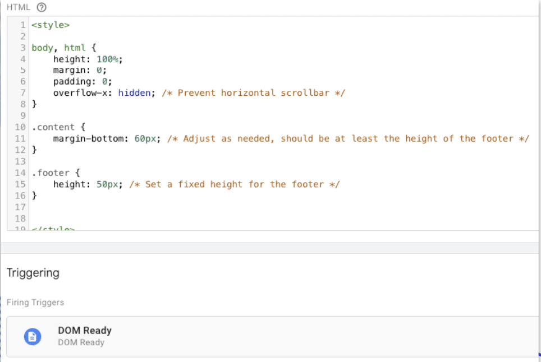Click the '.content {' selector line

[x=58, y=127]
